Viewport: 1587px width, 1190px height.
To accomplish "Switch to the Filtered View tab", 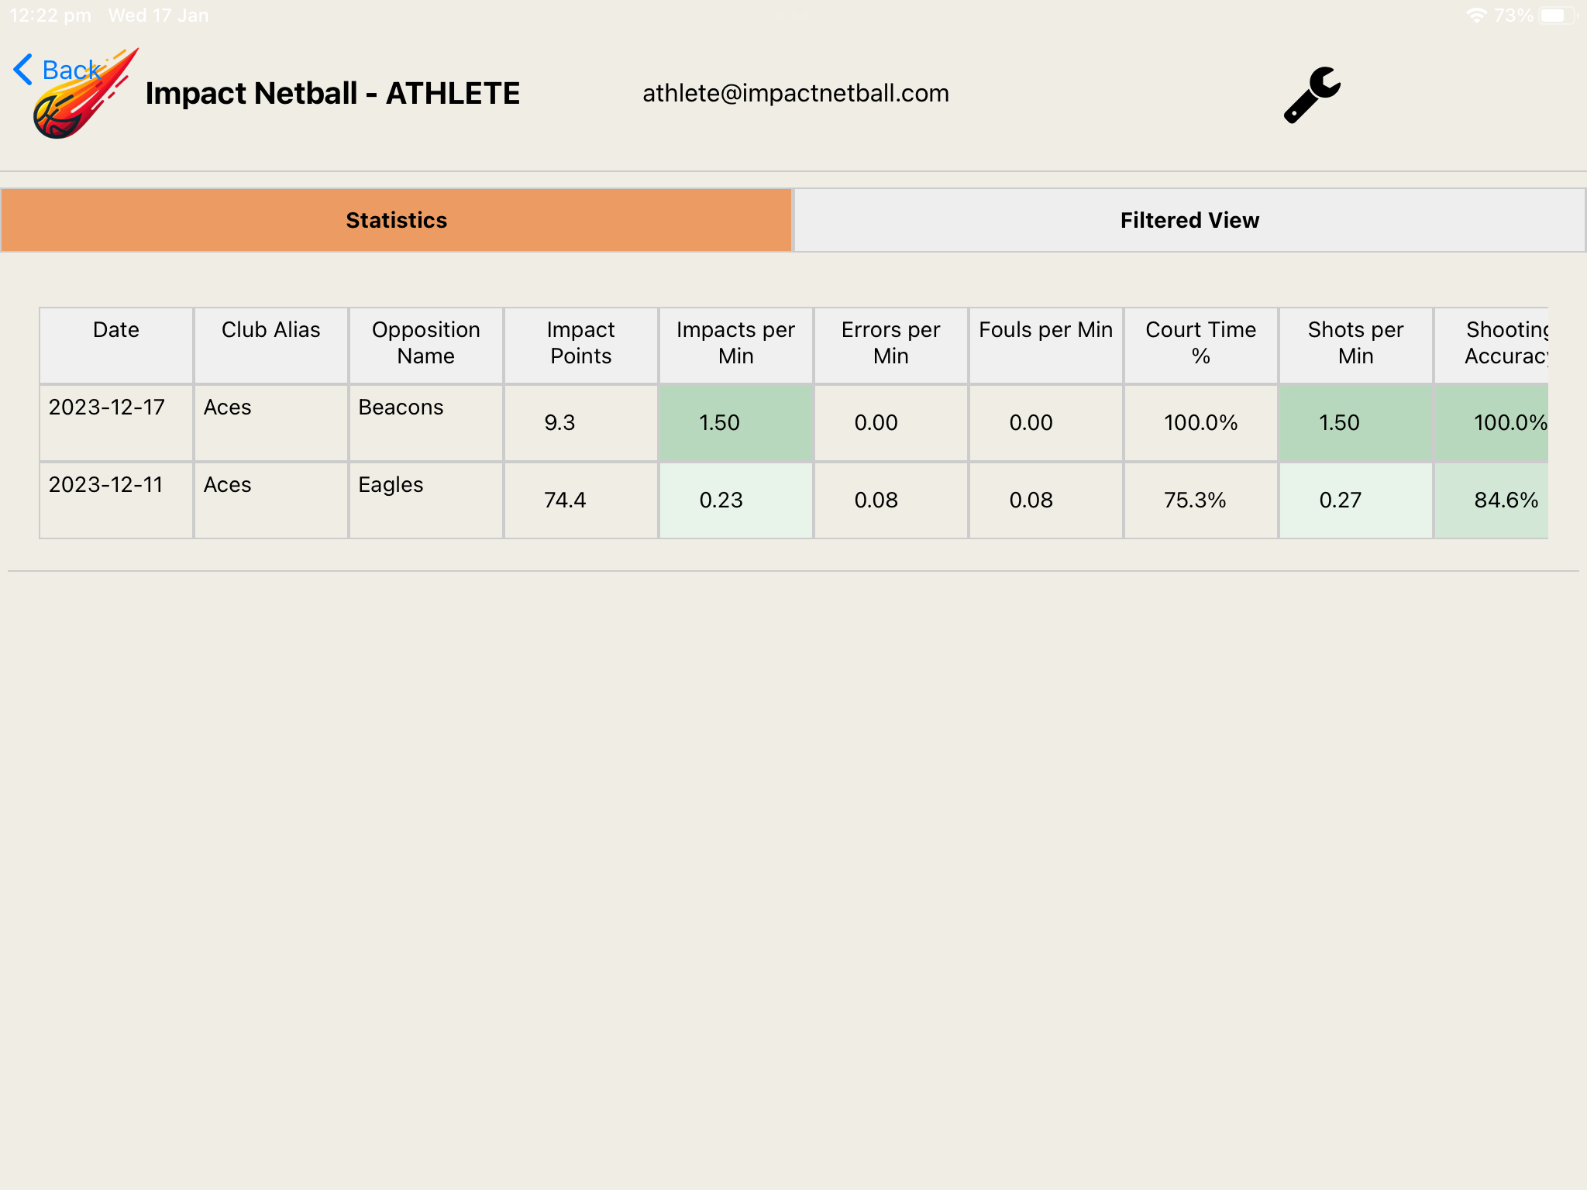I will [x=1189, y=219].
